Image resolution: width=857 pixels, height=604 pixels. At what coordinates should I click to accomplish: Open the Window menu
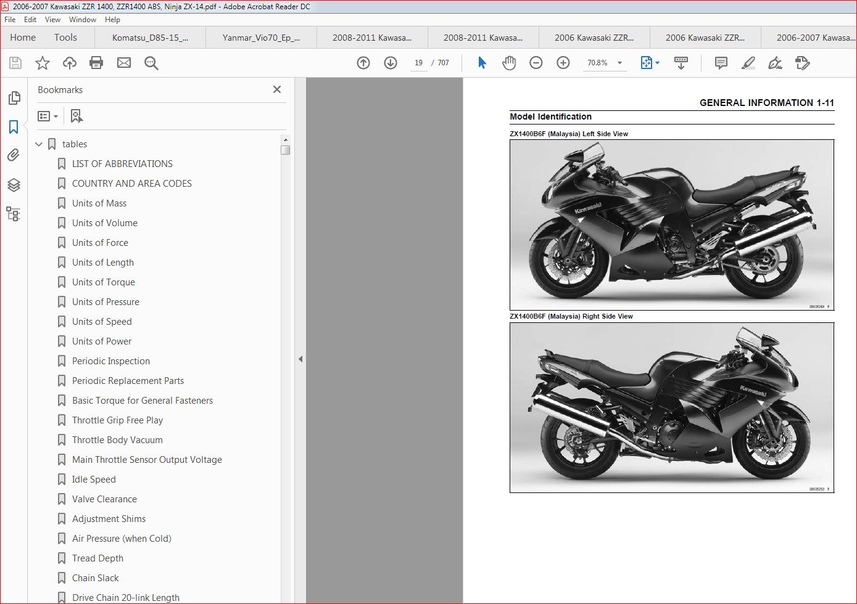coord(83,20)
